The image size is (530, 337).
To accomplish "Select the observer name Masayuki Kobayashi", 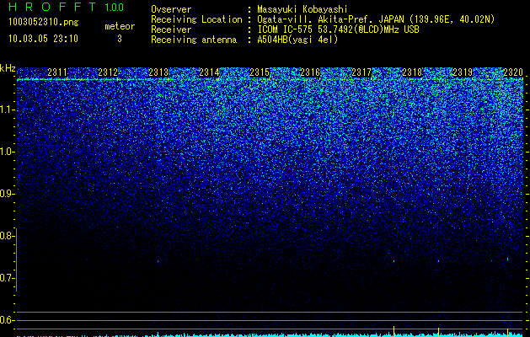I will point(302,10).
